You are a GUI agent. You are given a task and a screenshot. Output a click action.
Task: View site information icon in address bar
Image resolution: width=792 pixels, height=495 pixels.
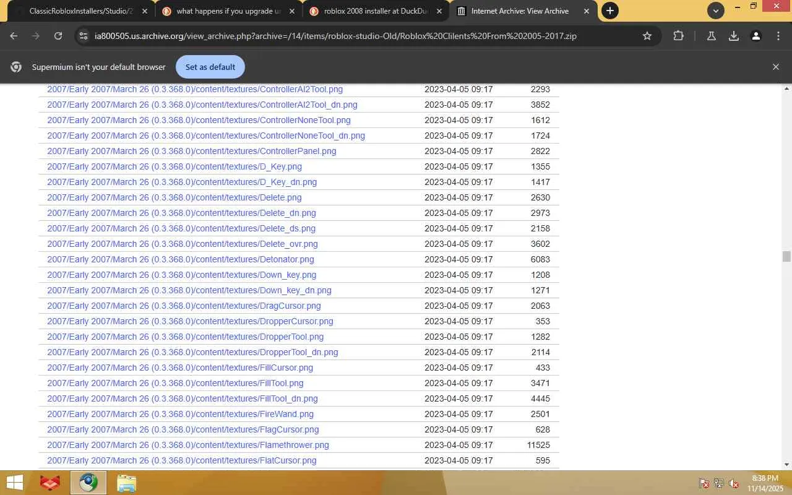pos(82,36)
